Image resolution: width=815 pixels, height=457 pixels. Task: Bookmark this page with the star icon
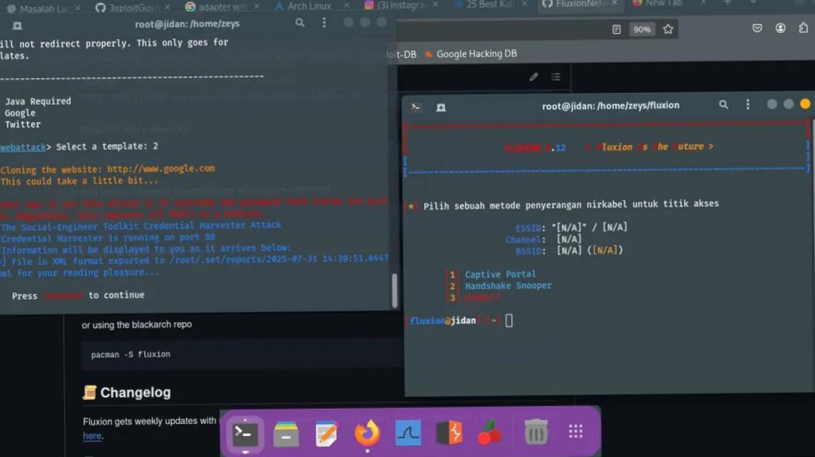(668, 29)
